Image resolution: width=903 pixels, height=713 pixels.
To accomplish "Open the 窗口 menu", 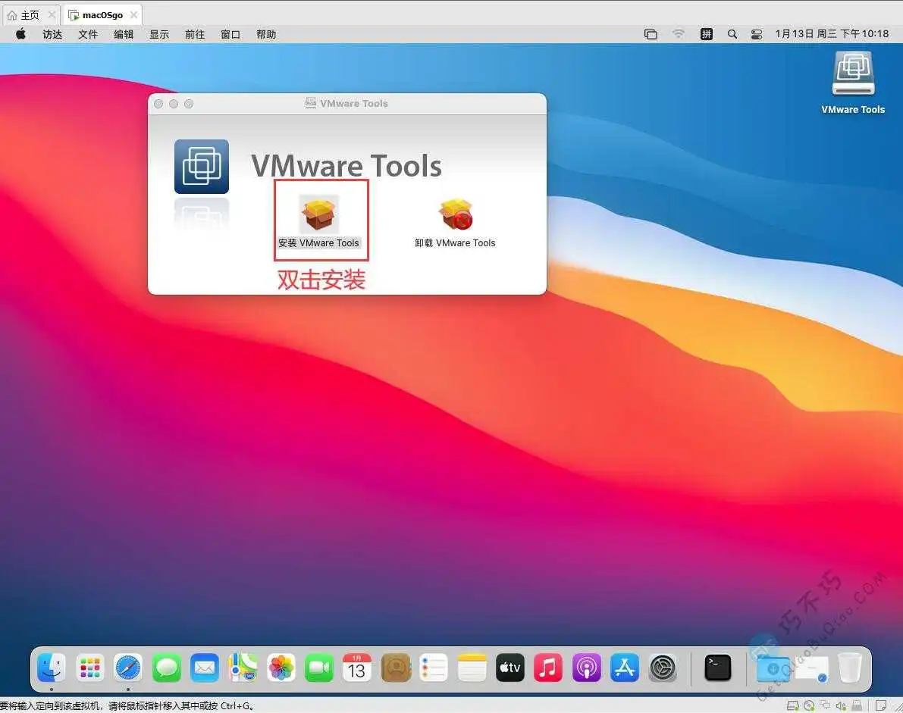I will (x=231, y=35).
